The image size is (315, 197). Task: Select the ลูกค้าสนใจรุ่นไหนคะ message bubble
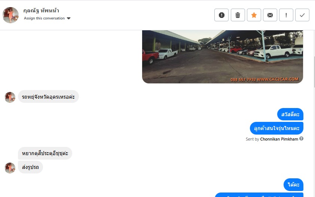click(276, 128)
